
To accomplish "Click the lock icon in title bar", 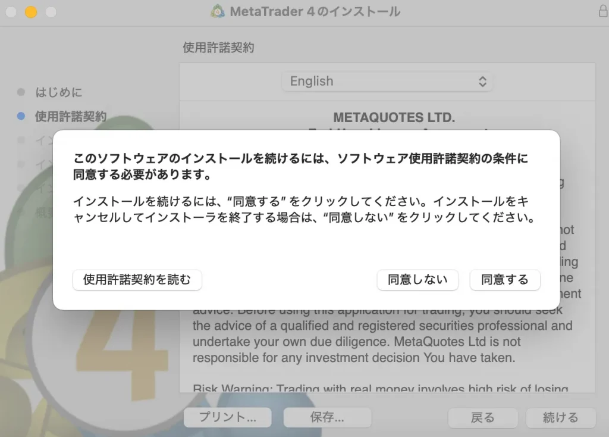I will click(x=603, y=11).
